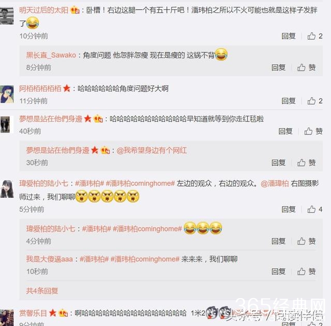The image size is (331, 326).
Task: Like the comment by 明天过后的太阳
Action: point(315,36)
